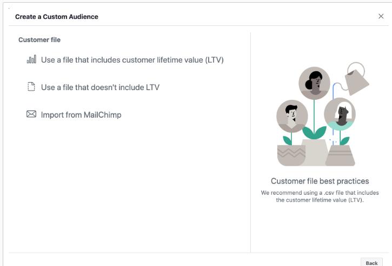Select Import from MailChimp option
392x266 pixels.
81,115
